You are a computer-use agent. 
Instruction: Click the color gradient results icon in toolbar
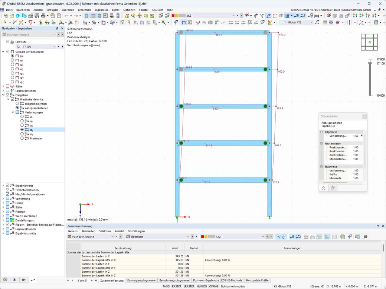[270, 22]
